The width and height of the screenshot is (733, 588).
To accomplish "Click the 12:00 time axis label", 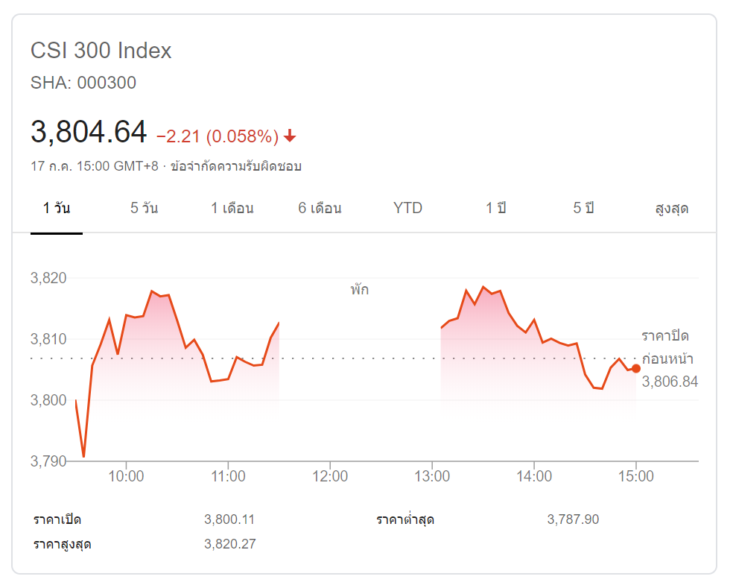I will (330, 475).
